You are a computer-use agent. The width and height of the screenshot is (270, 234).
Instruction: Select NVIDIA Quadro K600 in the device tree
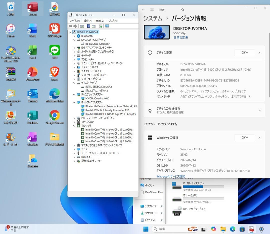pyautogui.click(x=97, y=98)
